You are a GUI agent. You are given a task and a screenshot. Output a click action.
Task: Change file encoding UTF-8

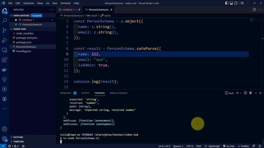[190, 146]
